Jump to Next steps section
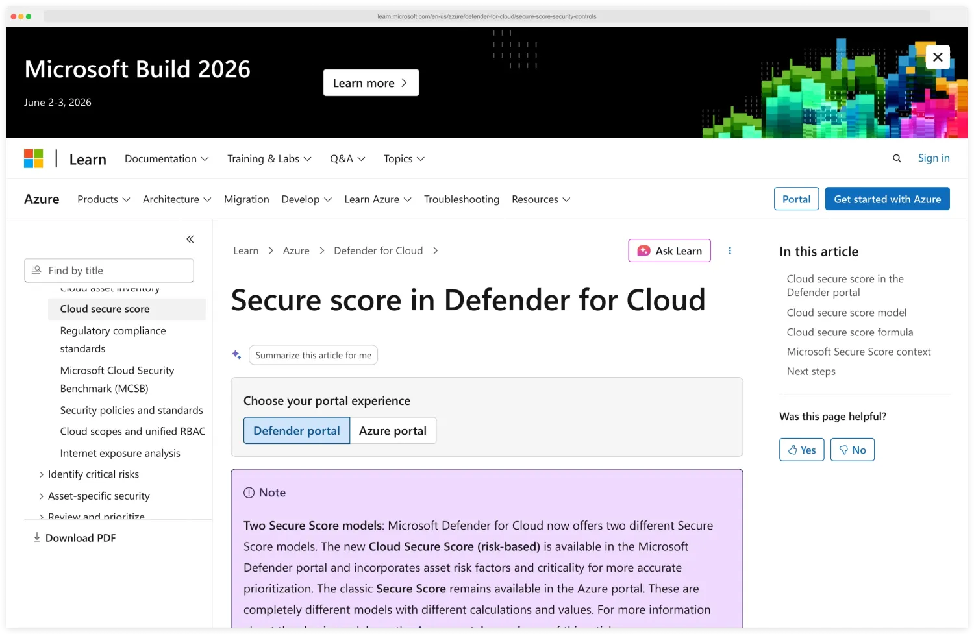This screenshot has height=634, width=974. point(811,371)
